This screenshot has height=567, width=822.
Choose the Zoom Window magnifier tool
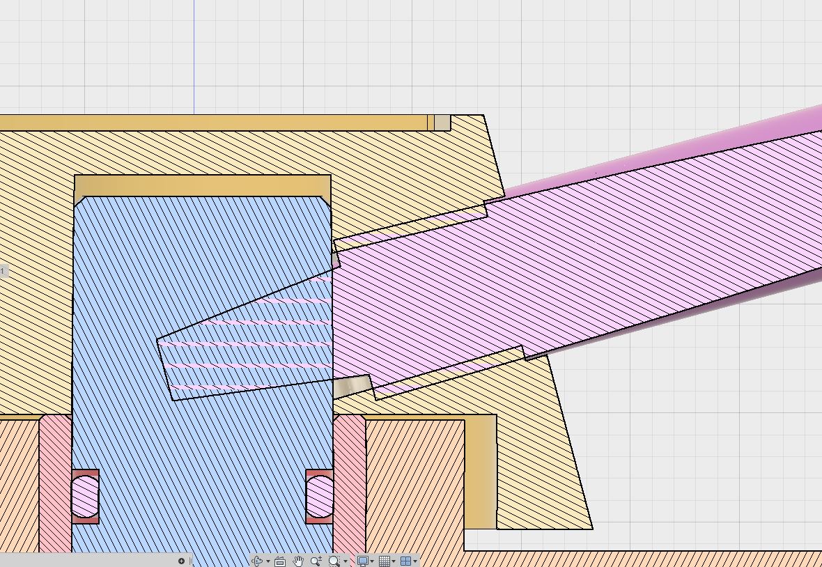[334, 561]
